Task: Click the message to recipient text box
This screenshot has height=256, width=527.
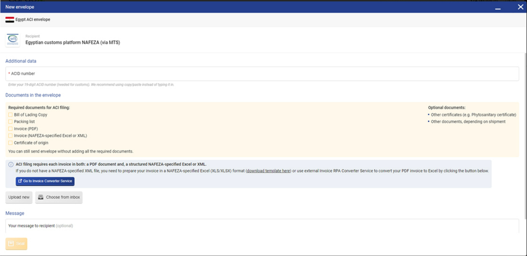Action: tap(262, 226)
